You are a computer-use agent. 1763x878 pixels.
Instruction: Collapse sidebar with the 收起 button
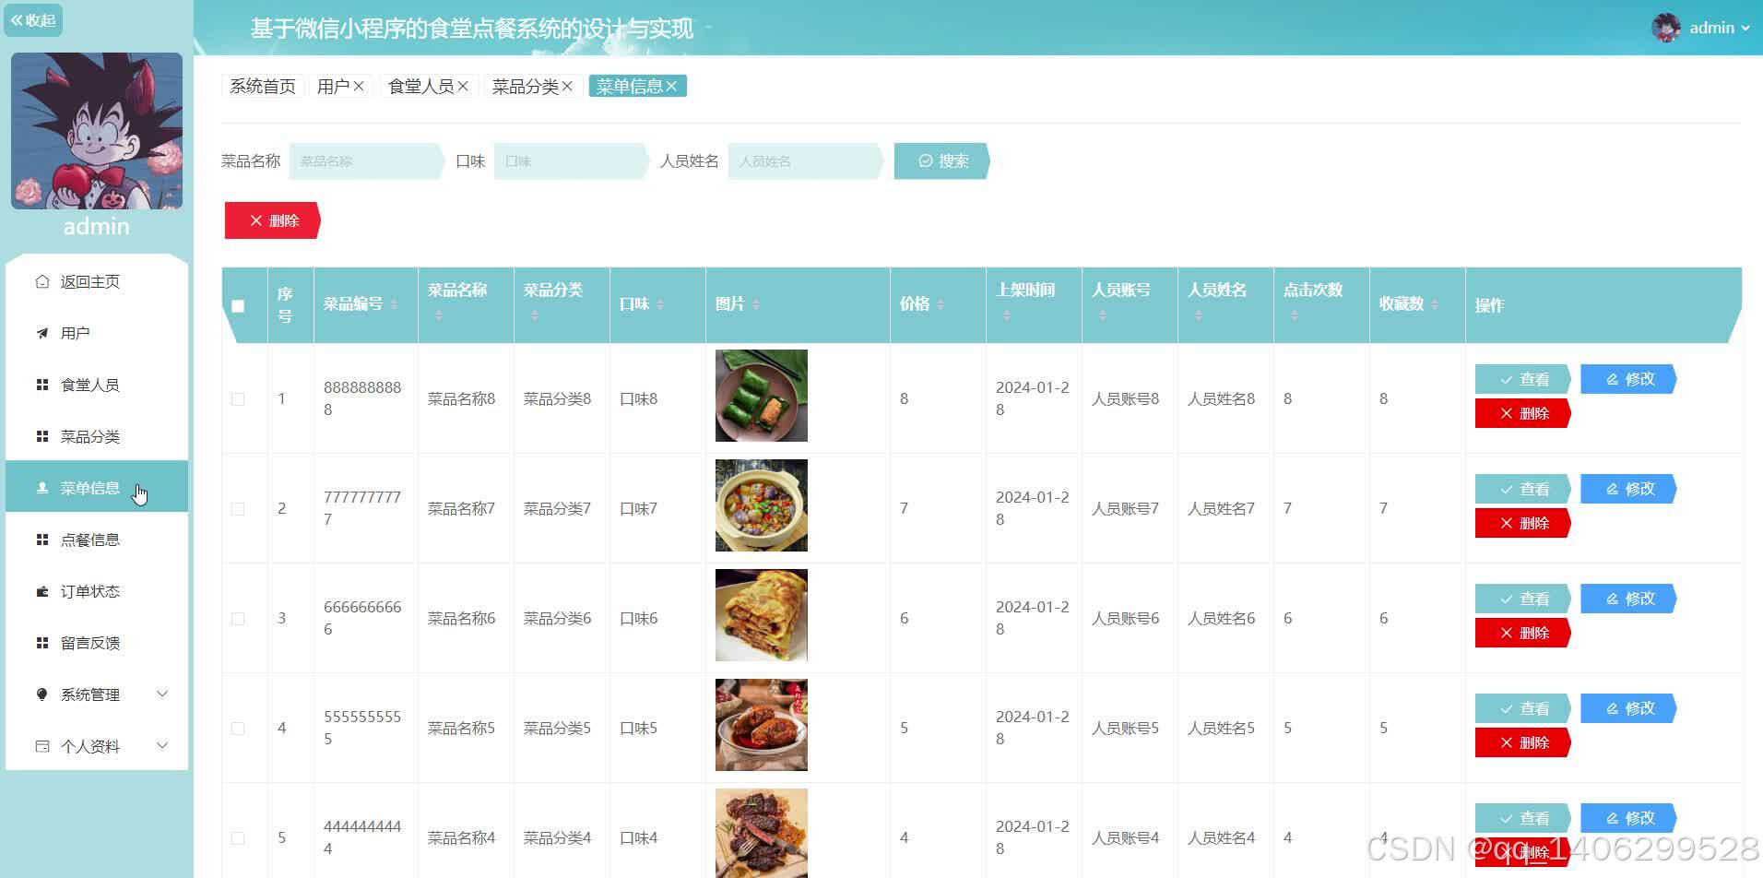pyautogui.click(x=33, y=20)
